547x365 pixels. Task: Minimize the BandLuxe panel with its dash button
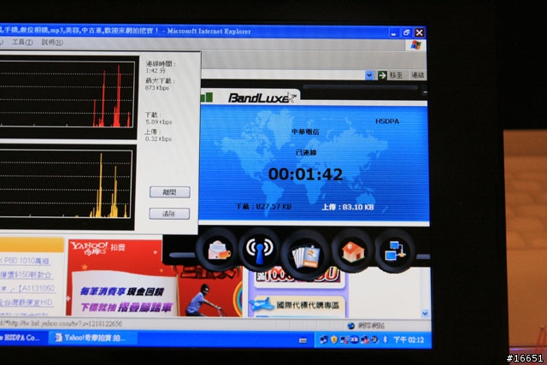point(425,92)
